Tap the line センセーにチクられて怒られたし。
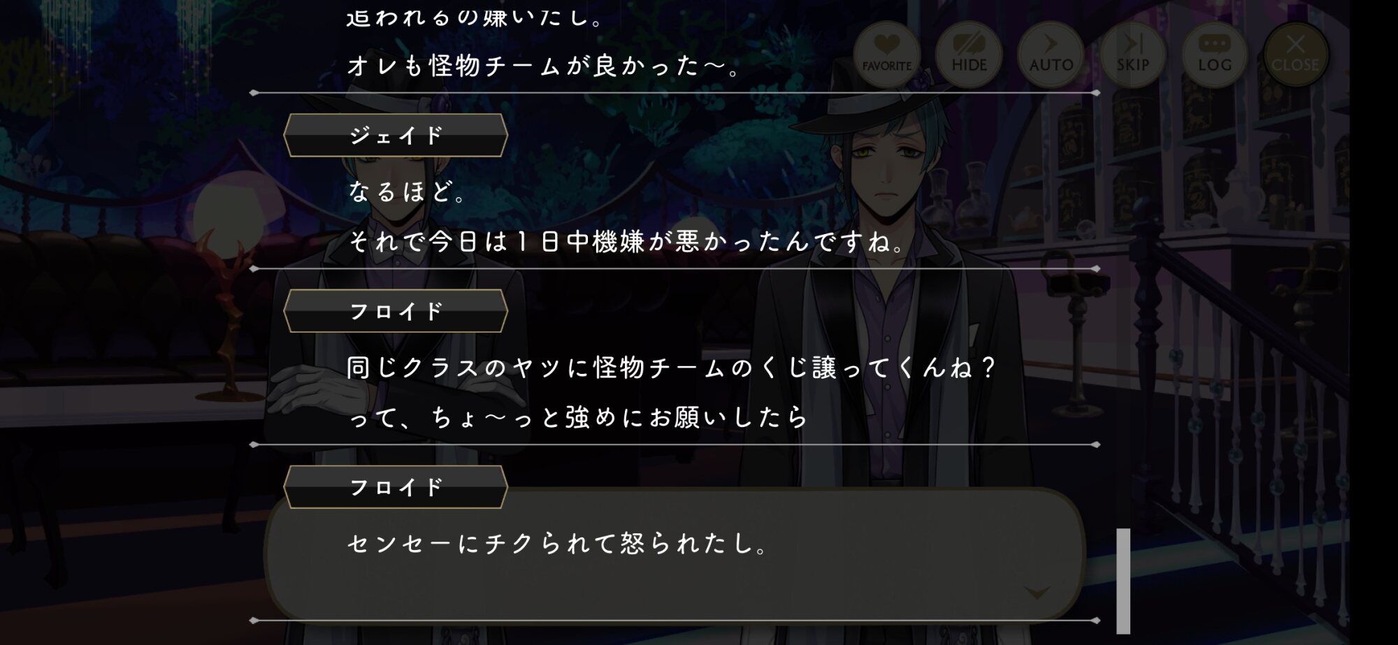The image size is (1398, 645). tap(559, 544)
